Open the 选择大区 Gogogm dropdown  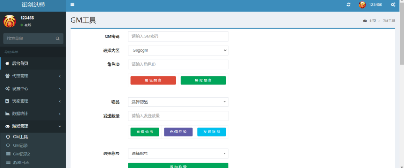(x=178, y=50)
